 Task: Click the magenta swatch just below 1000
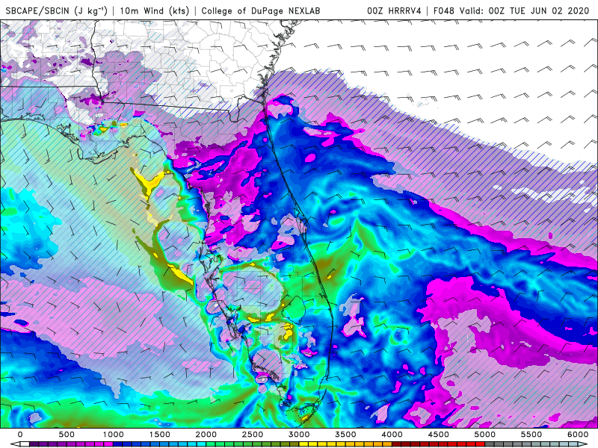point(108,444)
